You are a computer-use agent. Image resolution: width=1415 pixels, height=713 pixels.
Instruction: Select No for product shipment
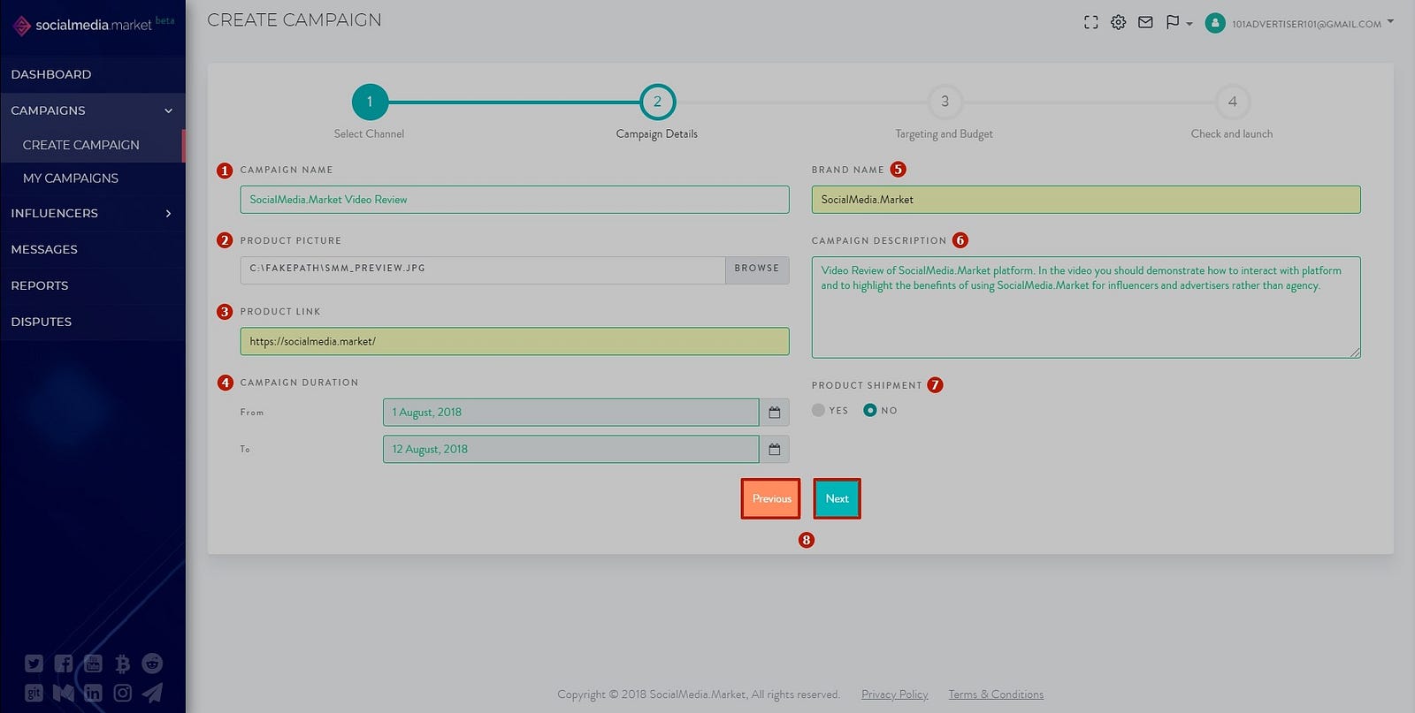click(870, 410)
